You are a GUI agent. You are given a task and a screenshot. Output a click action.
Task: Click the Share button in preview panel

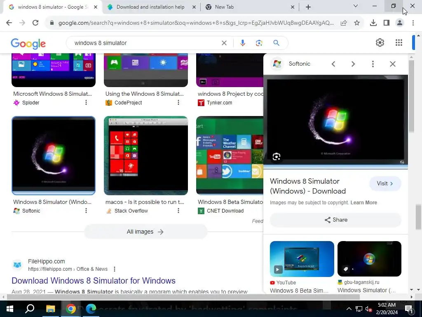coord(335,220)
